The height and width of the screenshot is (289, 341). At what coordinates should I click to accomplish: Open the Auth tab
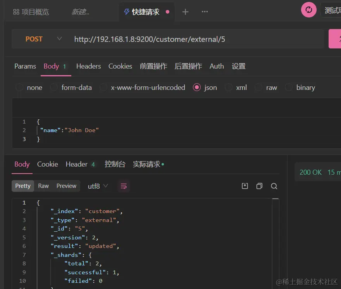tap(217, 66)
